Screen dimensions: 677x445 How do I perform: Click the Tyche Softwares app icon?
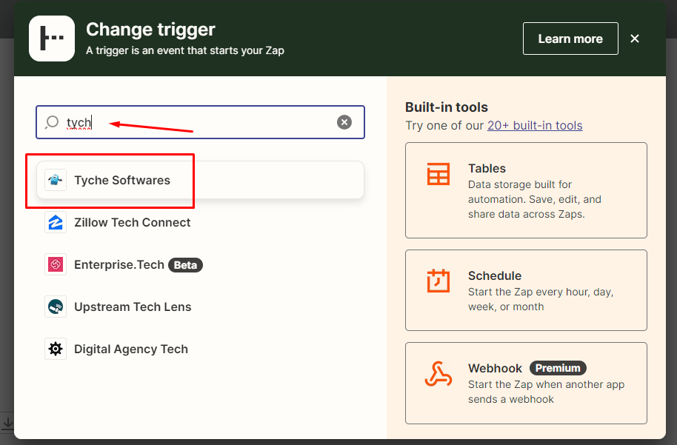tap(56, 180)
